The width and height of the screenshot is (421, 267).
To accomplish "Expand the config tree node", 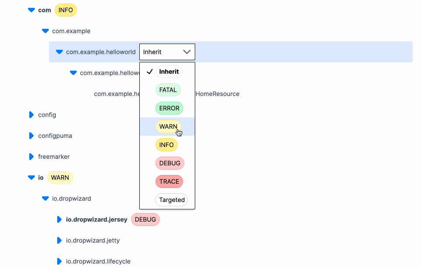I will pos(31,115).
